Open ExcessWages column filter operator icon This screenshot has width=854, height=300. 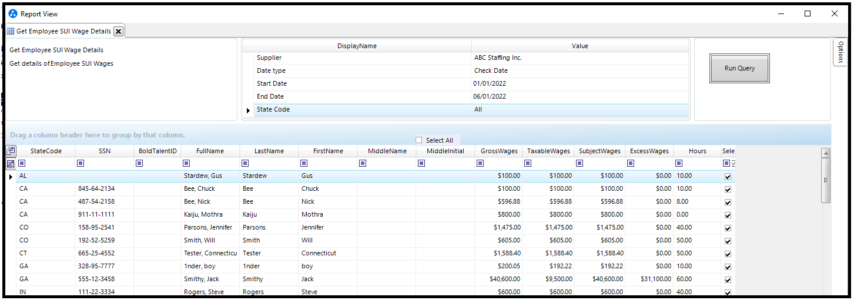(631, 164)
